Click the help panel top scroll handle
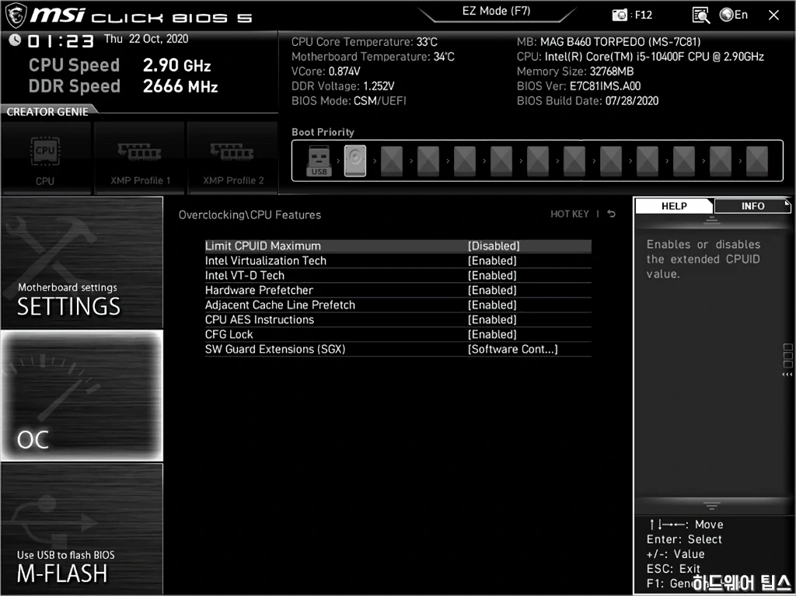The image size is (796, 596). [x=712, y=221]
